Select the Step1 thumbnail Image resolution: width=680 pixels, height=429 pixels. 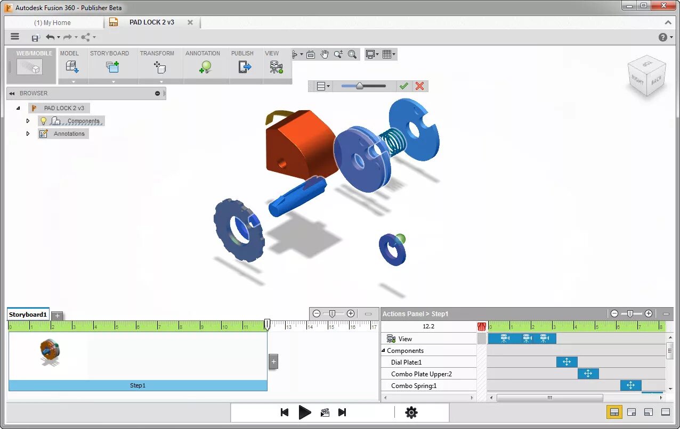(50, 353)
